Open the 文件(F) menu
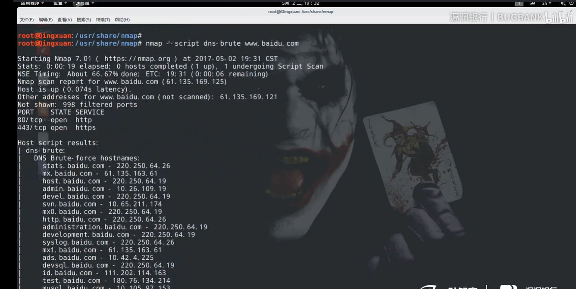Screen dimensions: 576x289 [x=27, y=20]
